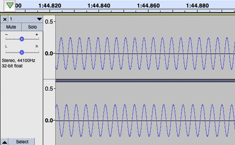Click the lower channel 0.0 scale label
Screen dimensions: 235x145
(49, 120)
